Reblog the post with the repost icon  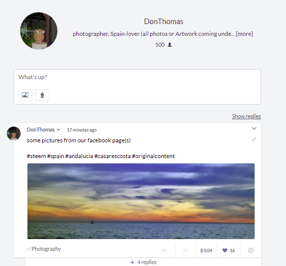[186, 250]
